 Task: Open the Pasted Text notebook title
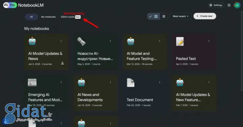(x=186, y=59)
